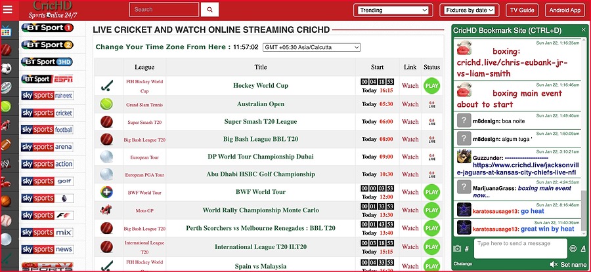Open the BT Sport 2 channel
Viewport: 591px width, 272px height.
click(47, 45)
